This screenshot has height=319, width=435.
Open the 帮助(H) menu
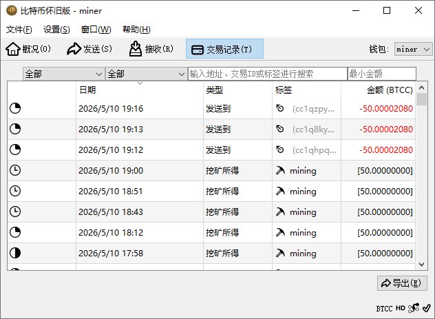click(x=136, y=30)
